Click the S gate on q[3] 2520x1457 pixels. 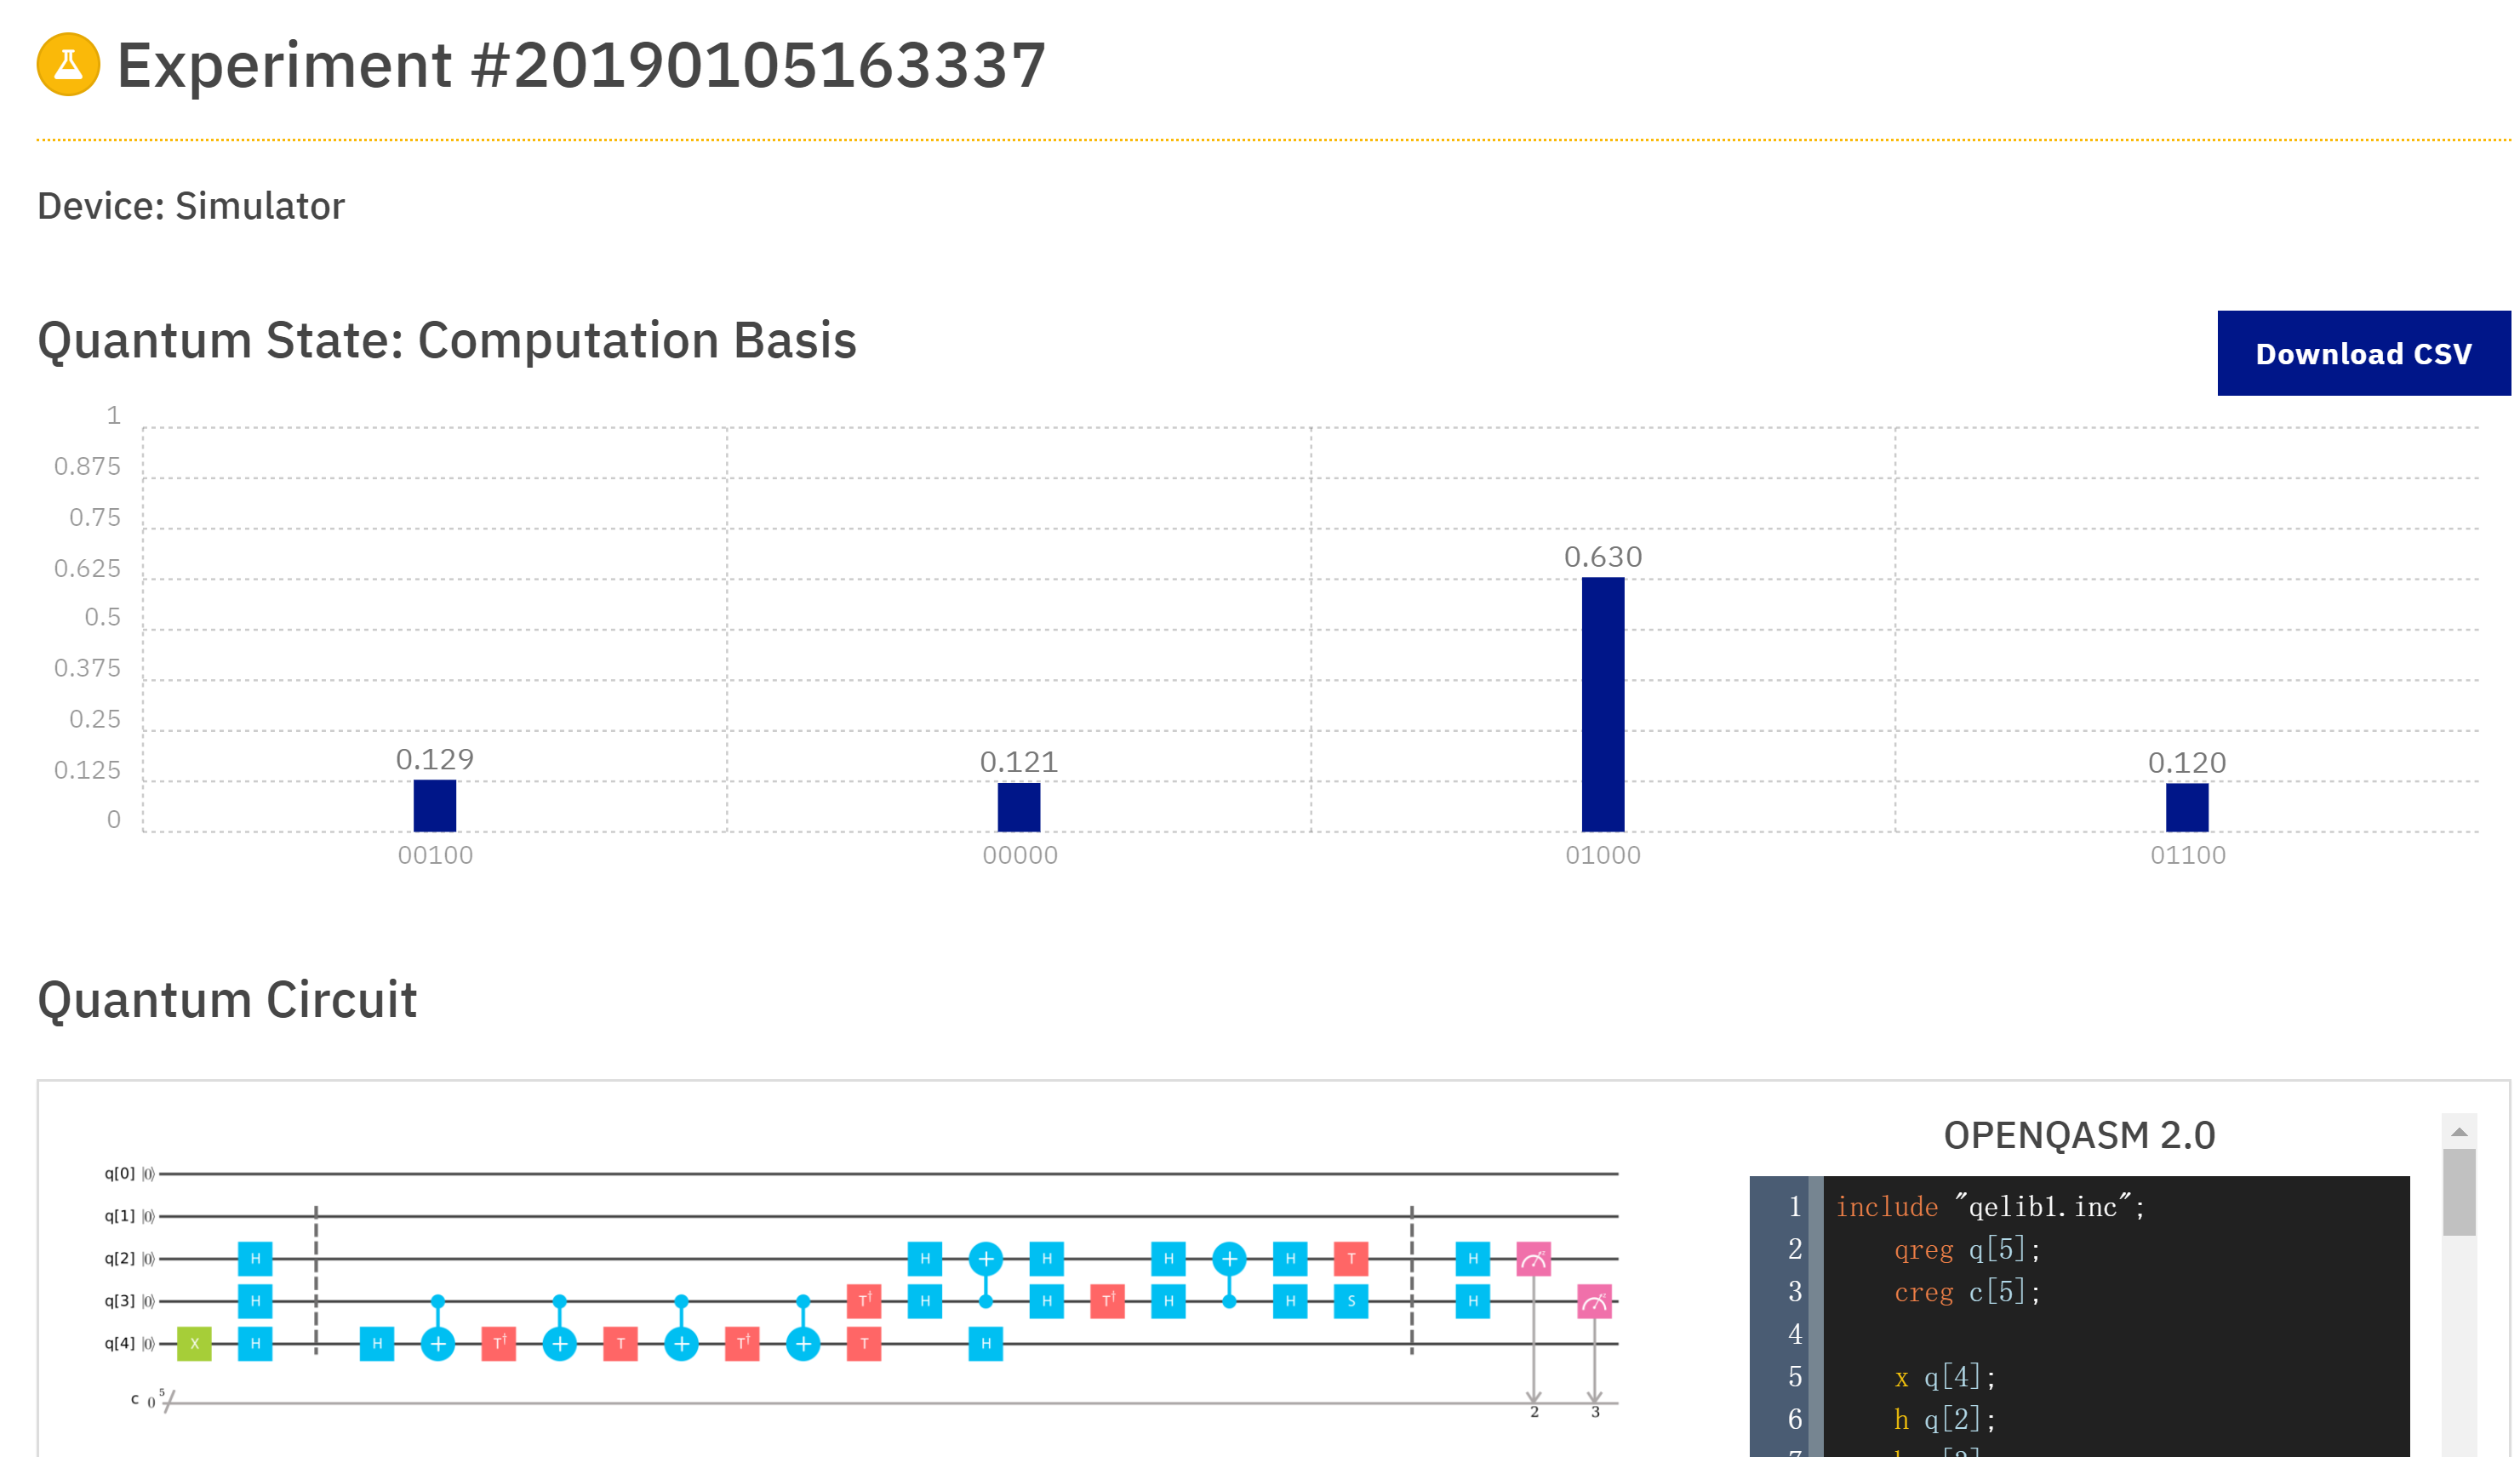pyautogui.click(x=1351, y=1301)
